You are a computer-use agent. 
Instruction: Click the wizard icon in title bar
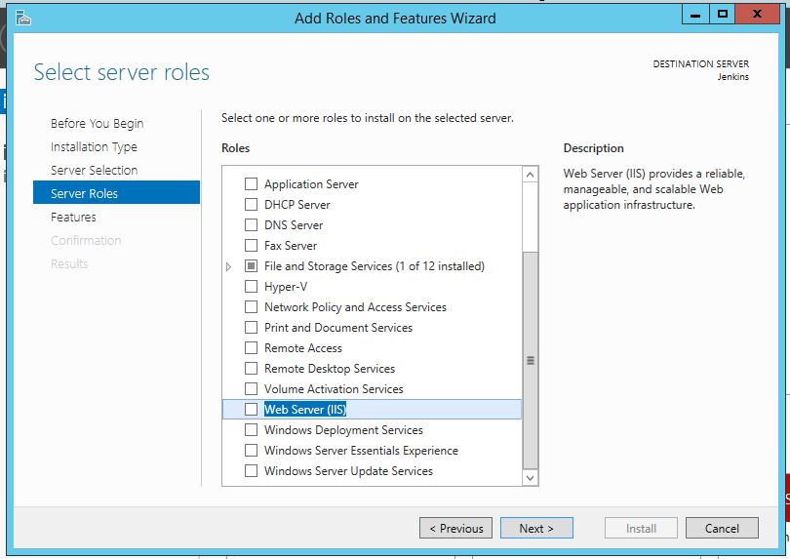tap(23, 18)
